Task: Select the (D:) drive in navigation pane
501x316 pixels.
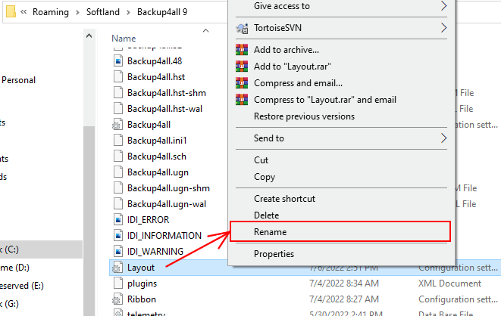Action: (14, 268)
